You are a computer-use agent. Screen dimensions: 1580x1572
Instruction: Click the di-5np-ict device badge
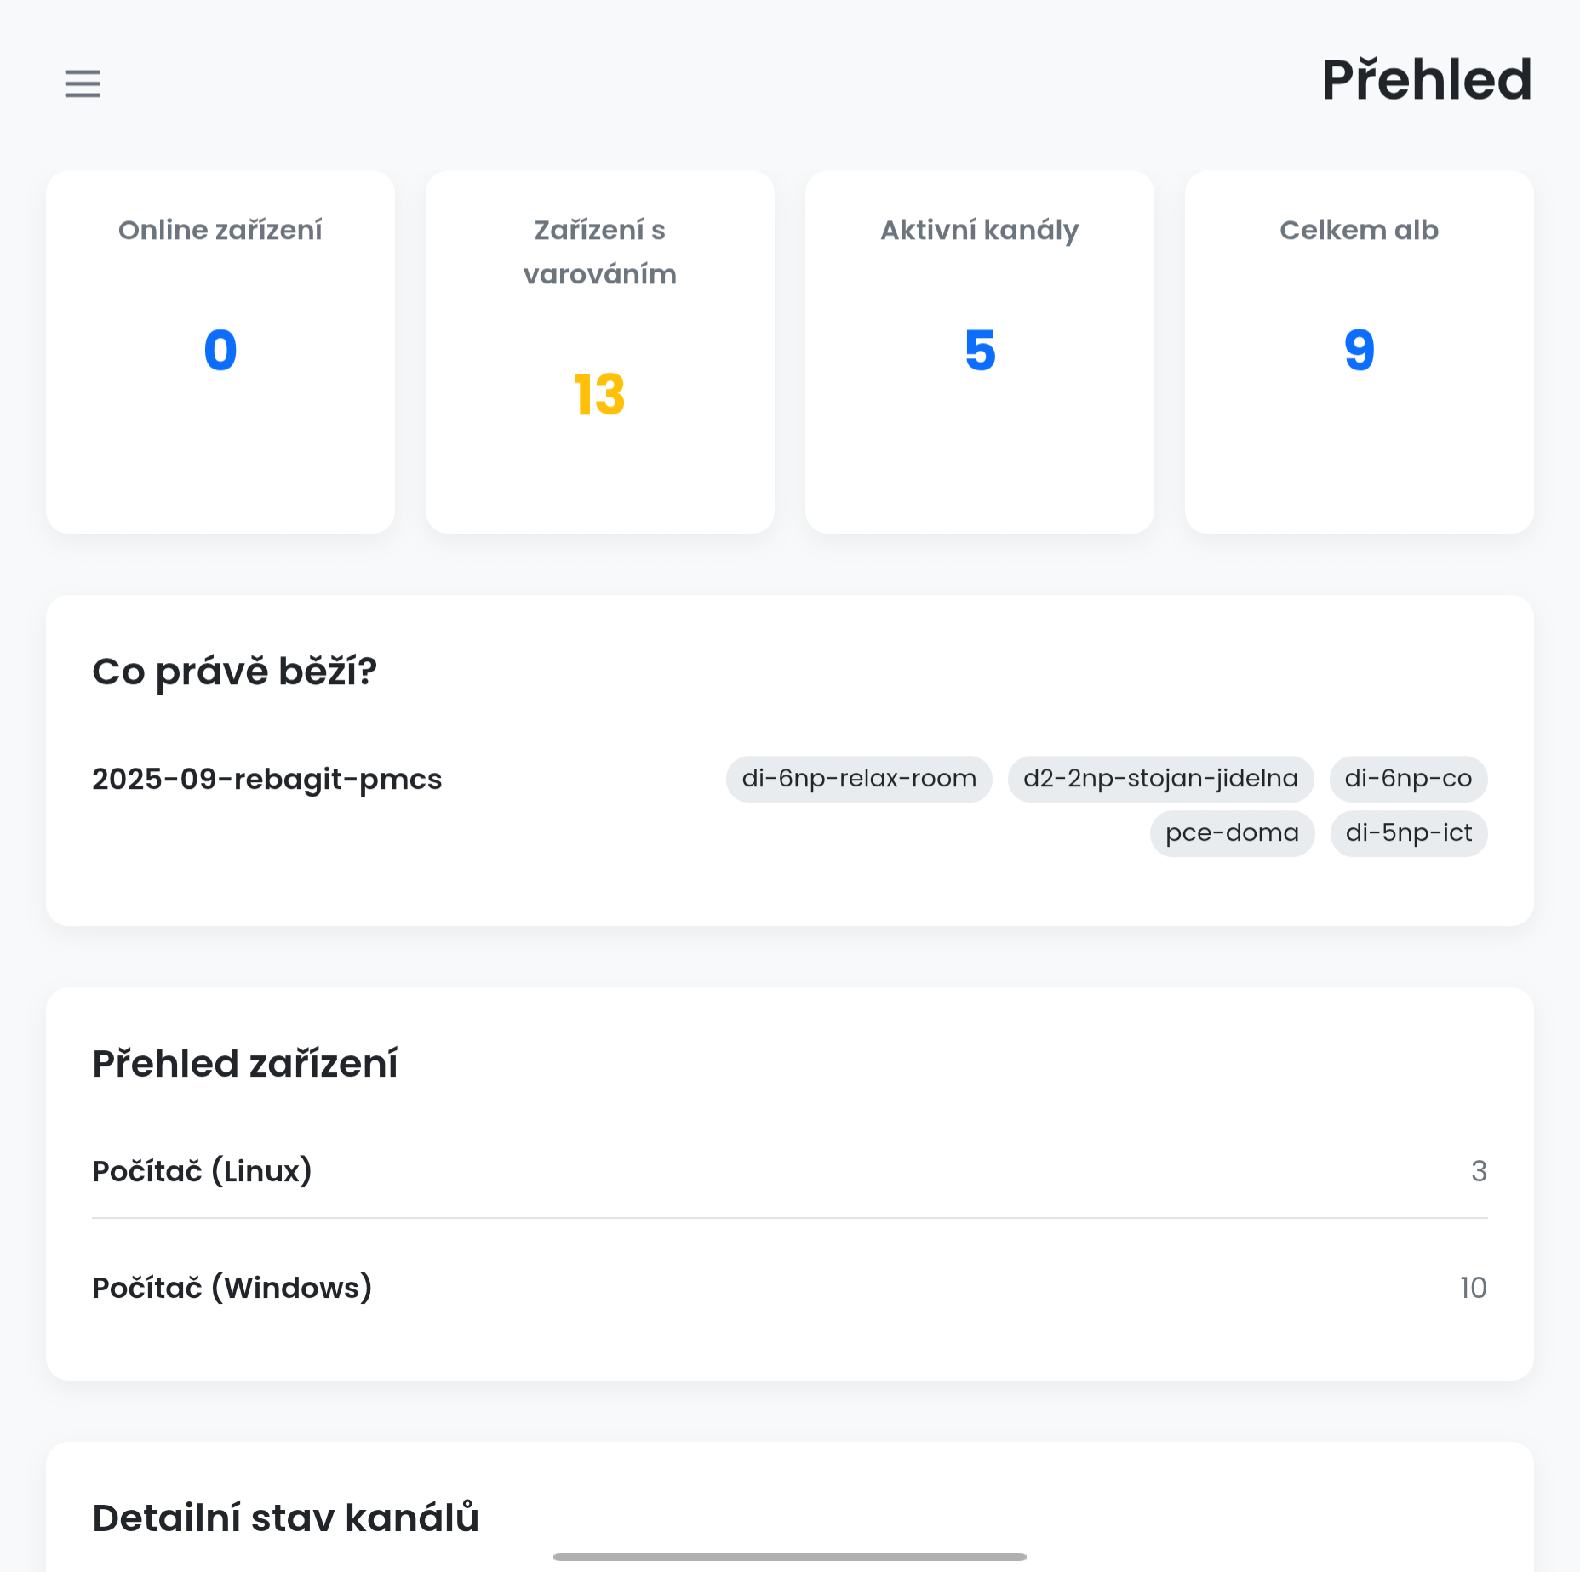[1409, 833]
